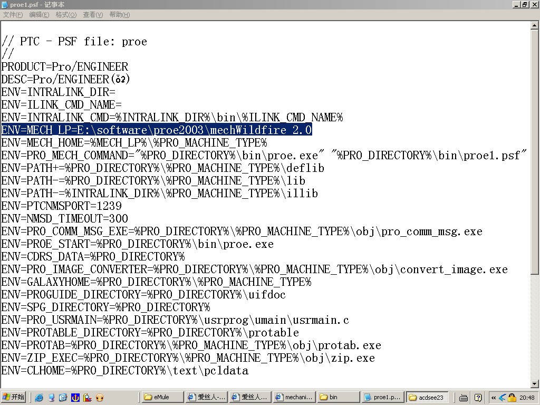Click the keyboard input method icon
Viewport: 540px width, 405px height.
tap(464, 398)
